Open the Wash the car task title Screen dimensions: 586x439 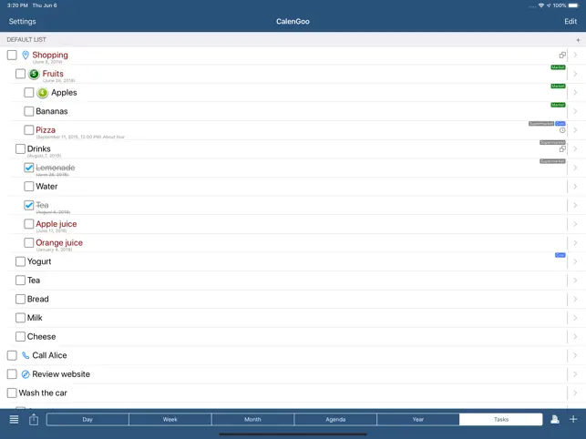[x=43, y=393]
